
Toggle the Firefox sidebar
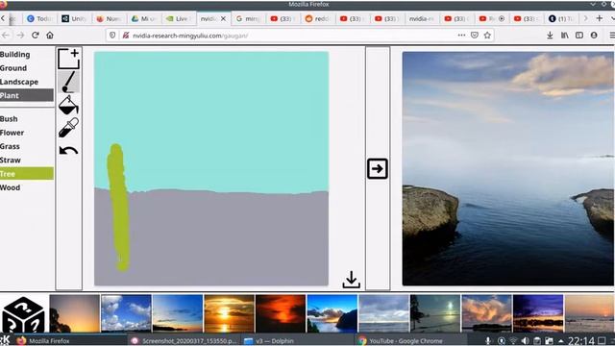pos(579,35)
